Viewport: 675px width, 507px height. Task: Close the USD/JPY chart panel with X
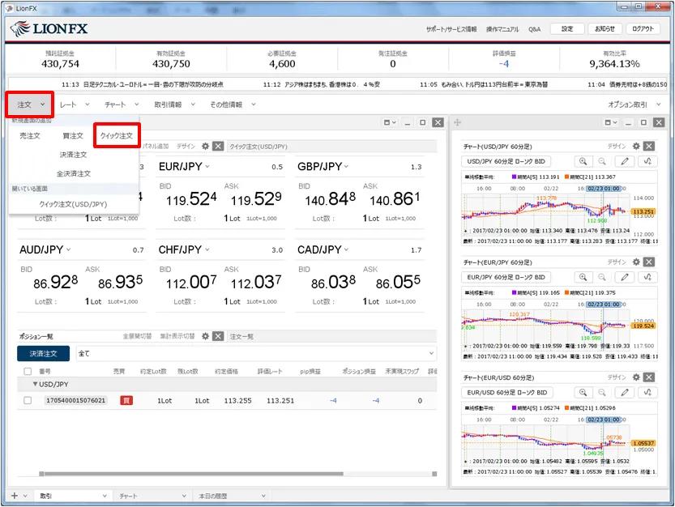[648, 147]
